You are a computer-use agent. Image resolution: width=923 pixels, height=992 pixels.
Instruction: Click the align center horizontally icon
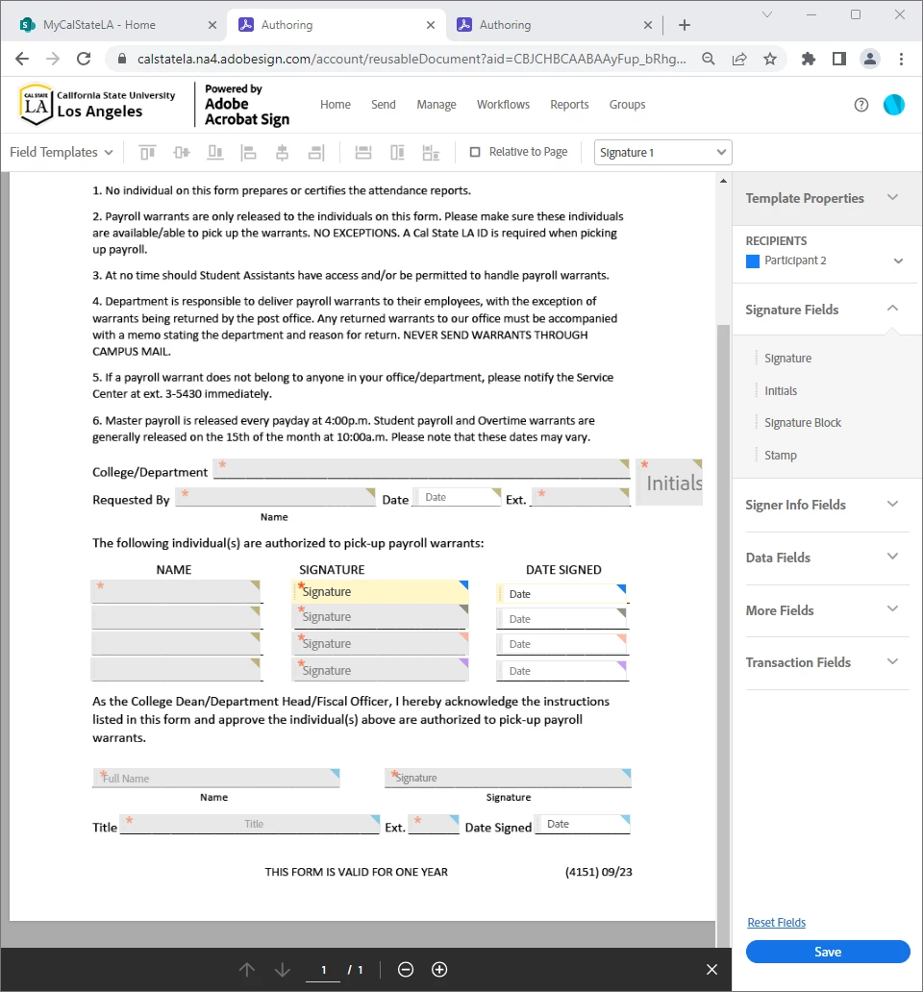[282, 153]
